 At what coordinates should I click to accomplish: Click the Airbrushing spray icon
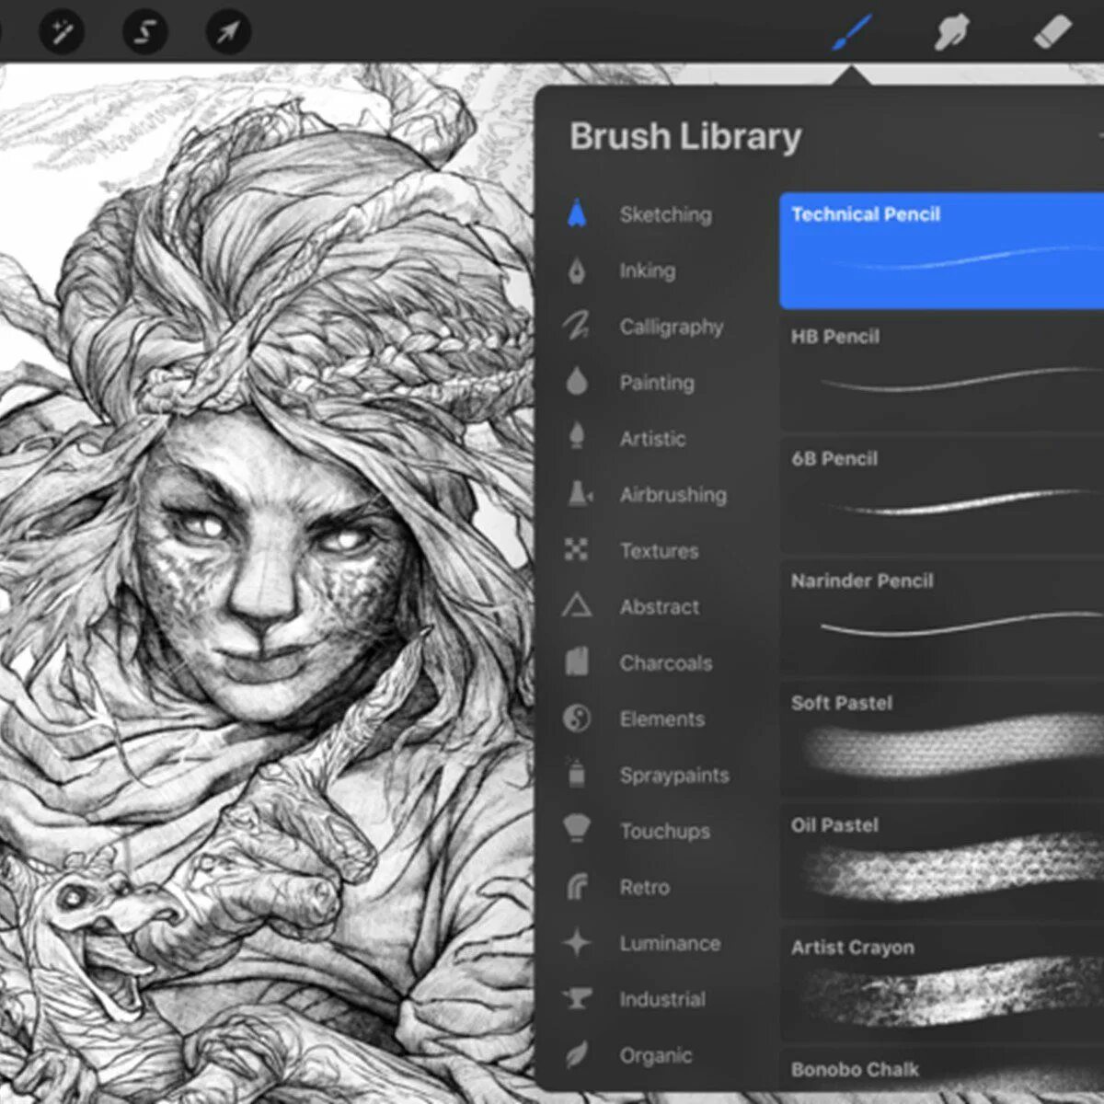[579, 493]
